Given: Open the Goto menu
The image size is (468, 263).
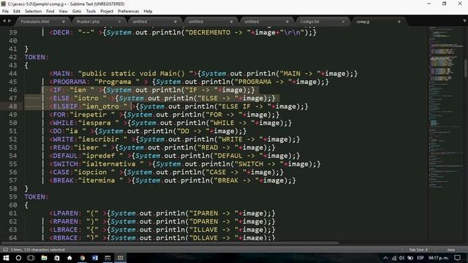Looking at the screenshot, I should 77,12.
